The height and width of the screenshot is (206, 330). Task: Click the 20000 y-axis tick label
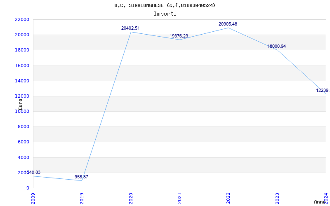(22, 35)
